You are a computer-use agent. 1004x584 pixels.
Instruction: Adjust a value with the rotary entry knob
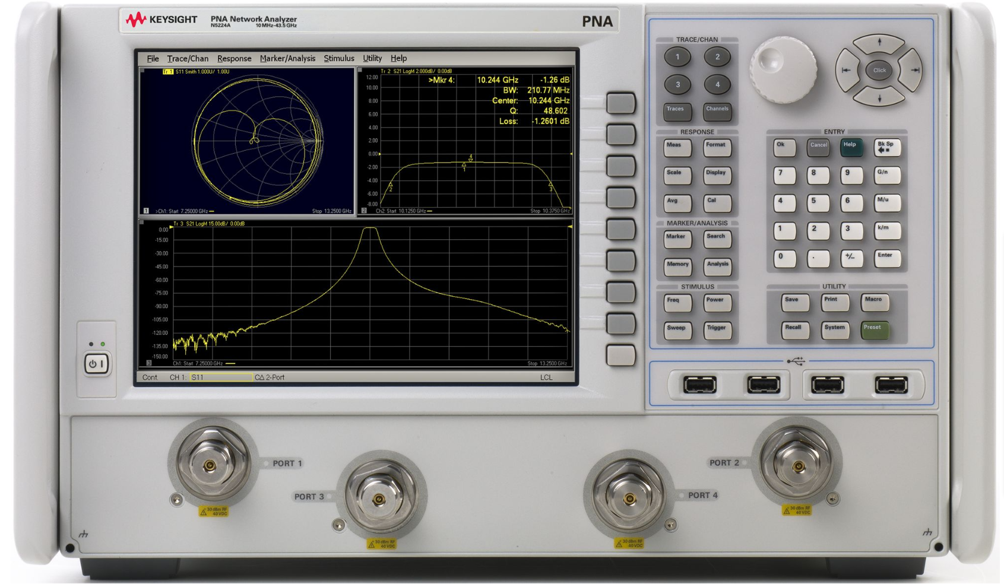tap(784, 71)
